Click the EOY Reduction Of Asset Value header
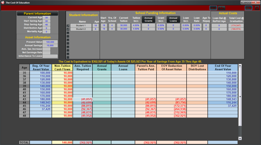Screen dimensions: 261x145 click(x=172, y=67)
